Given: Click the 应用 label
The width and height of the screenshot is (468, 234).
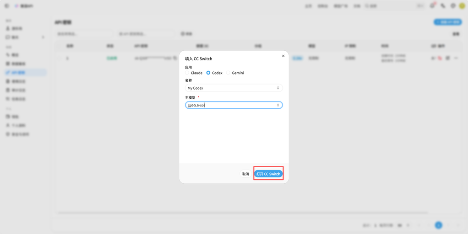Looking at the screenshot, I should pyautogui.click(x=188, y=68).
